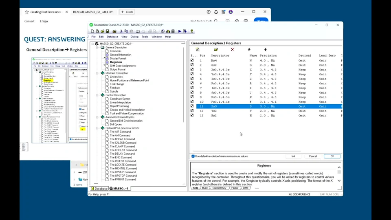Uncheck the Ns4 register enable checkbox
Image resolution: width=391 pixels, height=220 pixels.
click(192, 61)
